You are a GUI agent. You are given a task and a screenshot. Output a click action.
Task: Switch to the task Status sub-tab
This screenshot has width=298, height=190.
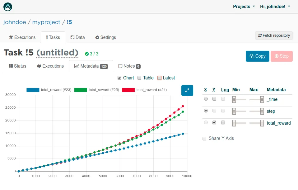point(17,66)
